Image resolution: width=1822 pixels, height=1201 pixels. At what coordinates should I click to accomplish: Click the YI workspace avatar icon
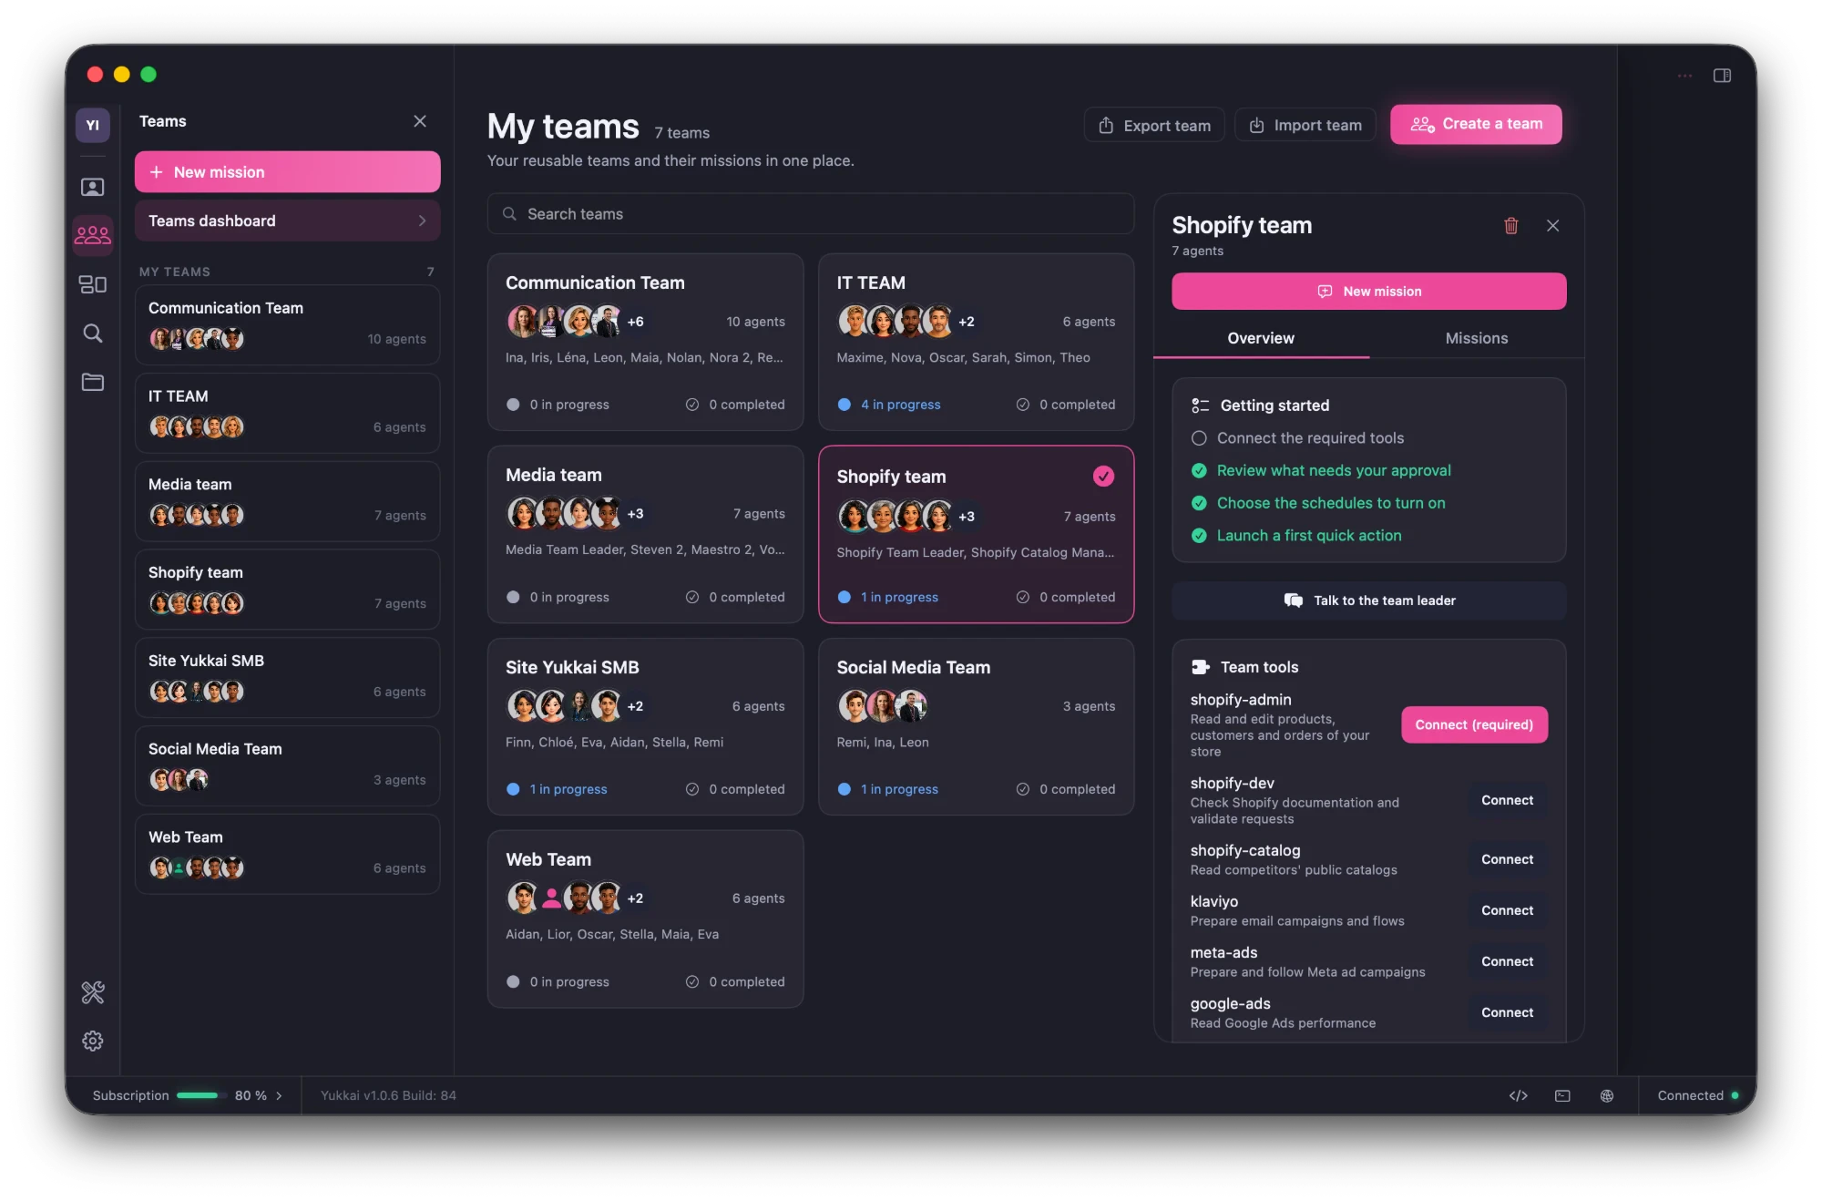tap(93, 125)
